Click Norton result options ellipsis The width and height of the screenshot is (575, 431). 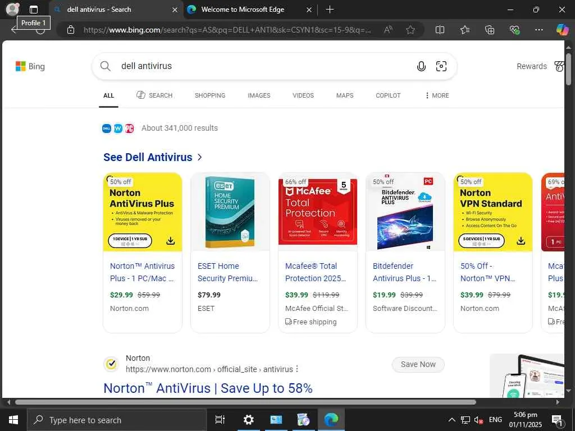tap(297, 369)
